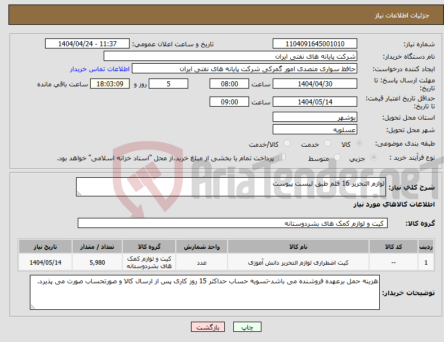Click the شماره نیاز field 1104091645001010
This screenshot has height=342, width=444.
pyautogui.click(x=314, y=43)
